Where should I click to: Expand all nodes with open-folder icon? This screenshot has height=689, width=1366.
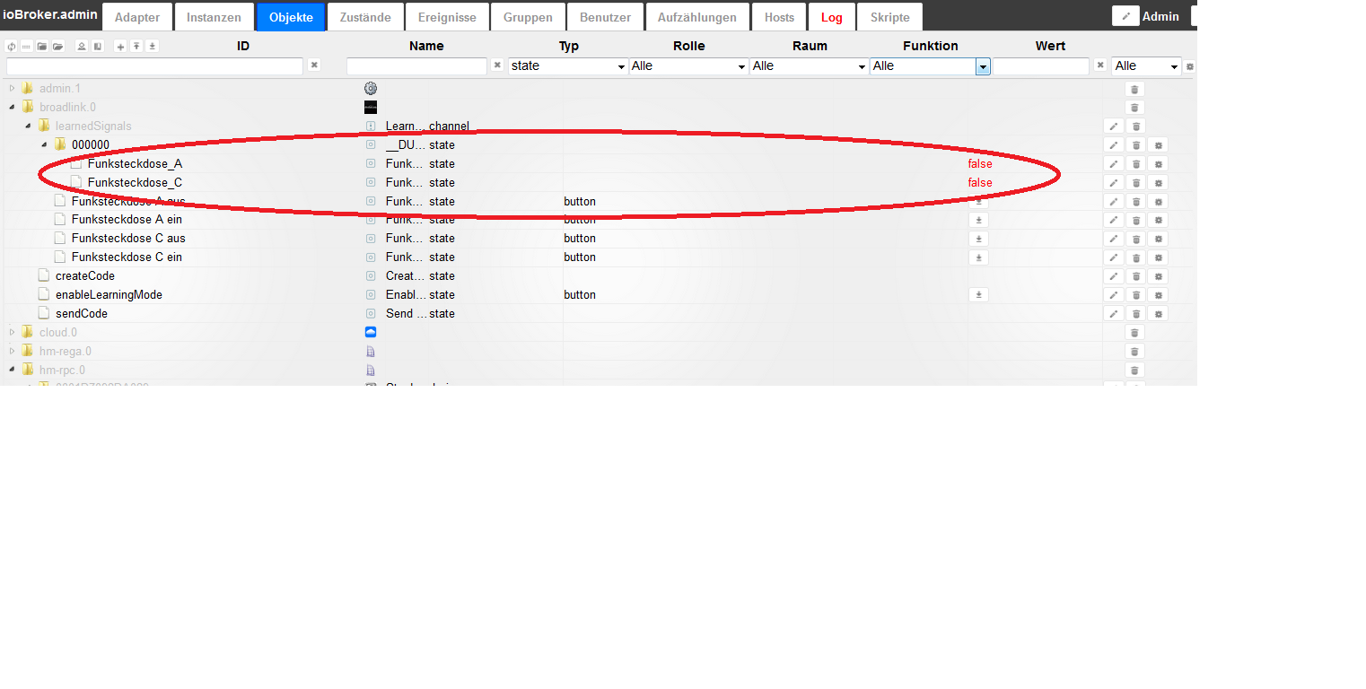(58, 46)
